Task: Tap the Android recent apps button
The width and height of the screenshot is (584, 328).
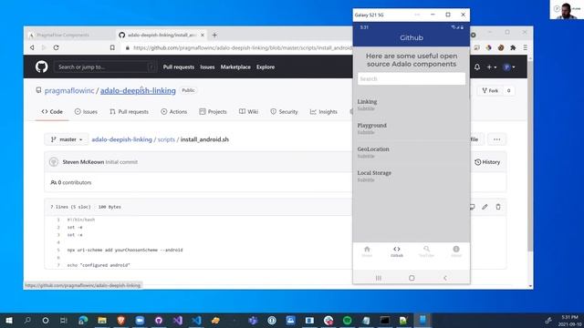Action: coord(379,278)
